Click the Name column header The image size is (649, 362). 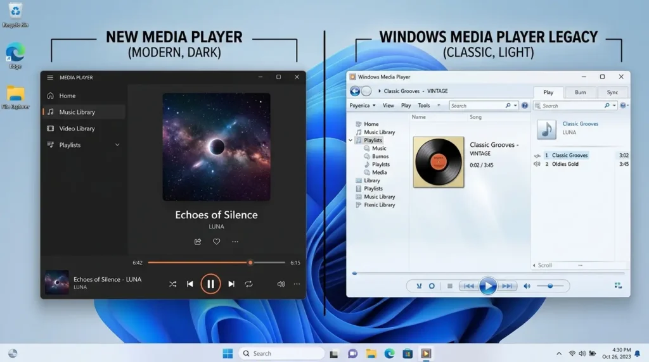tap(418, 117)
